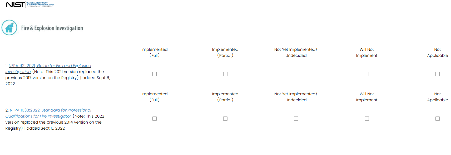This screenshot has width=451, height=155.
Task: Click the first Not Yet Implemented/Undecided header
Action: coord(296,52)
